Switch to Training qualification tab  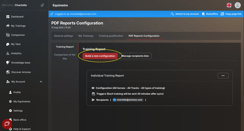pyautogui.click(x=111, y=36)
